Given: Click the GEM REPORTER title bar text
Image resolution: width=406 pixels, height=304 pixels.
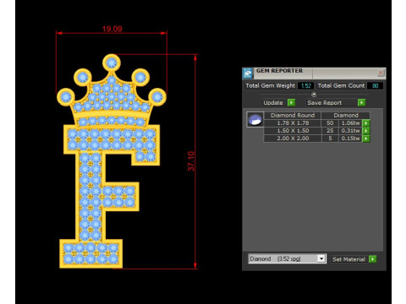Looking at the screenshot, I should point(279,71).
